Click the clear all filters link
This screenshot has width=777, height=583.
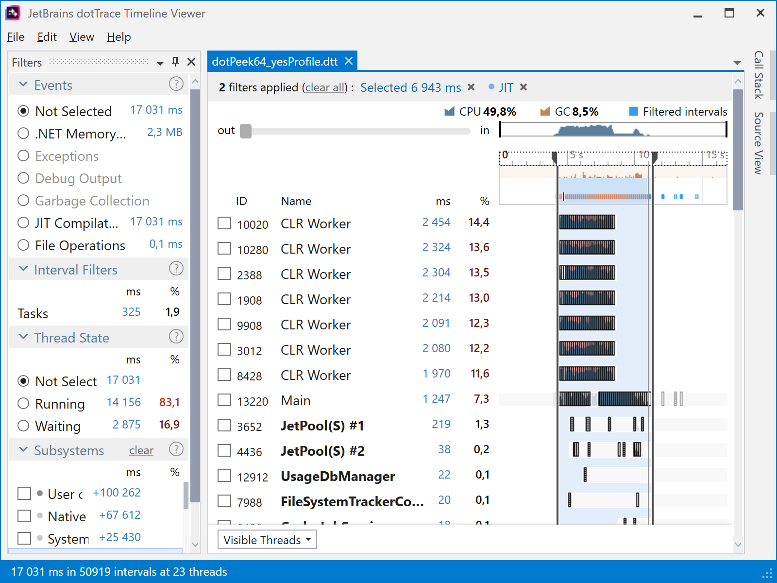324,87
